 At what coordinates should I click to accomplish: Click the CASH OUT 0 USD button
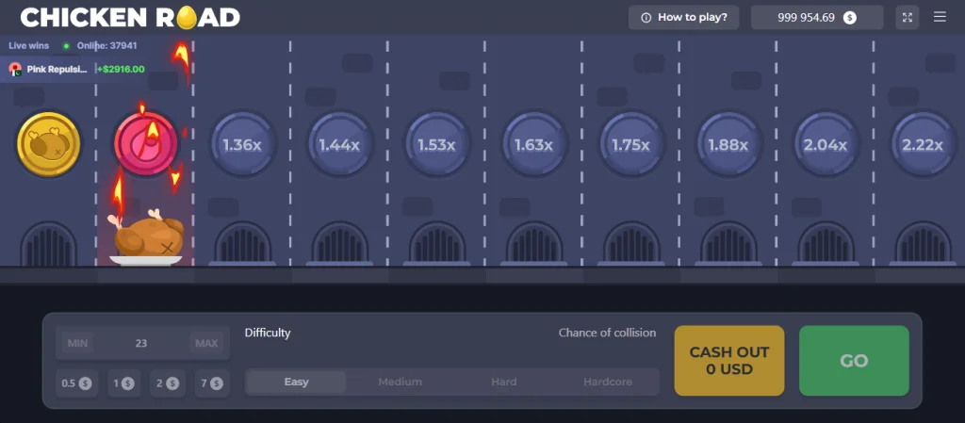point(729,360)
